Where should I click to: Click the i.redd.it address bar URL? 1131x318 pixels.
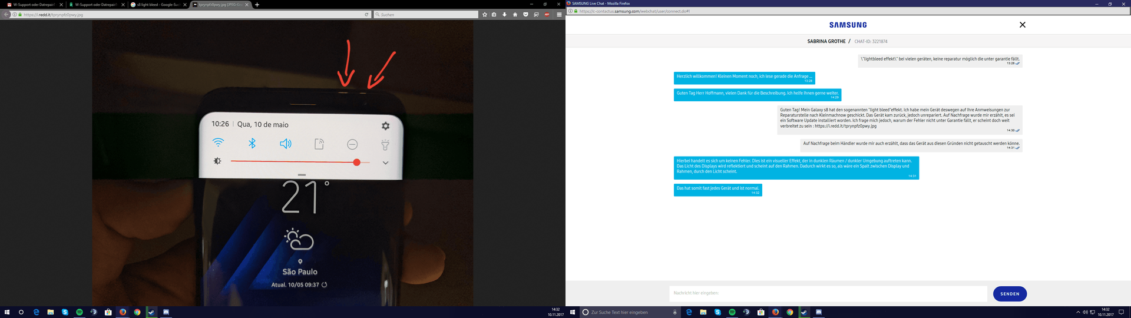[54, 15]
